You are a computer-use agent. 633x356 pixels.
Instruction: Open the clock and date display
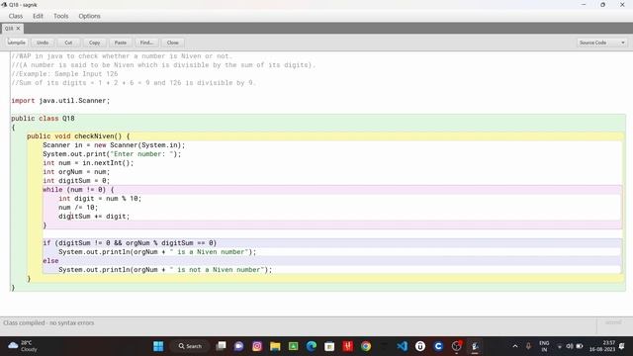tap(602, 346)
